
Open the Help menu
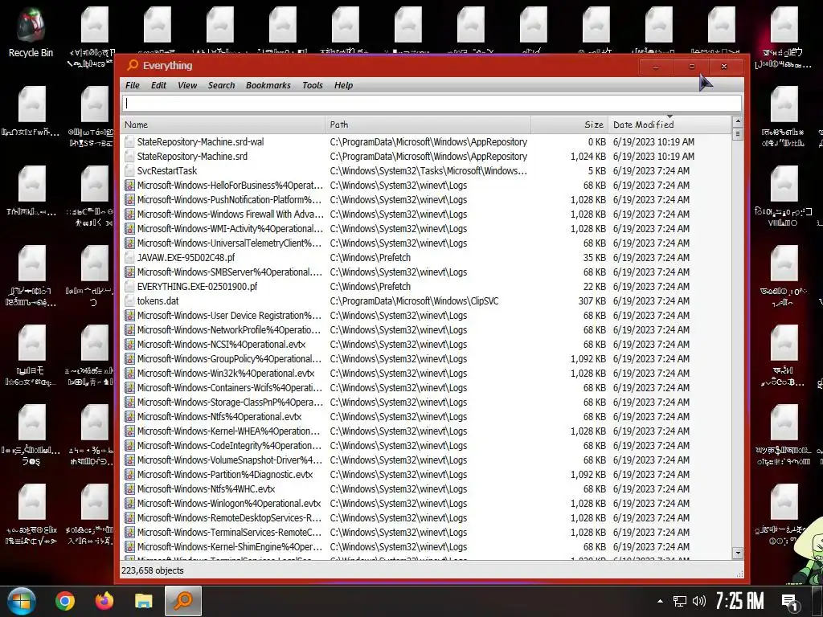344,85
